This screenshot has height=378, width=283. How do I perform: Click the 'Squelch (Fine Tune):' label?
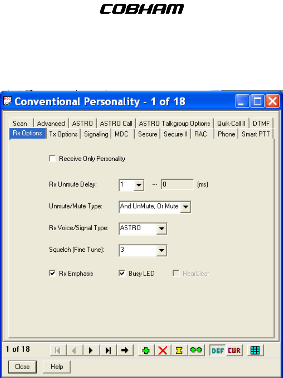tap(76, 250)
